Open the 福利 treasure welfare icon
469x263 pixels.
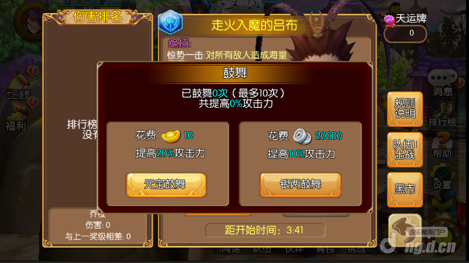(17, 118)
